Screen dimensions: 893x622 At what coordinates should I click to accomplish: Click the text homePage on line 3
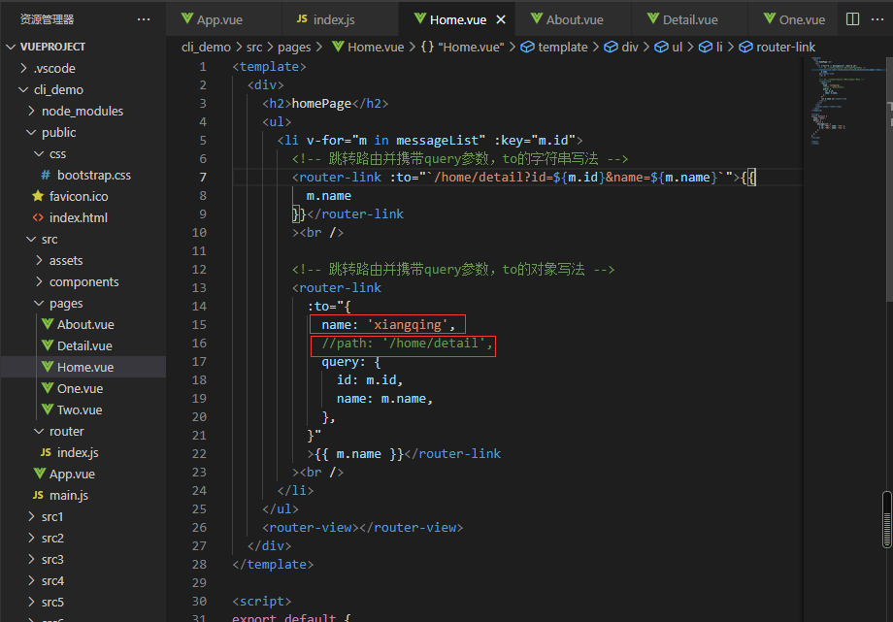coord(322,104)
